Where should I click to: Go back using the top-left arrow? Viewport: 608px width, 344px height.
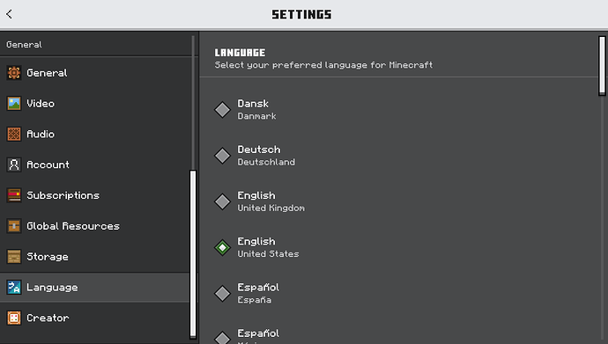pyautogui.click(x=10, y=14)
